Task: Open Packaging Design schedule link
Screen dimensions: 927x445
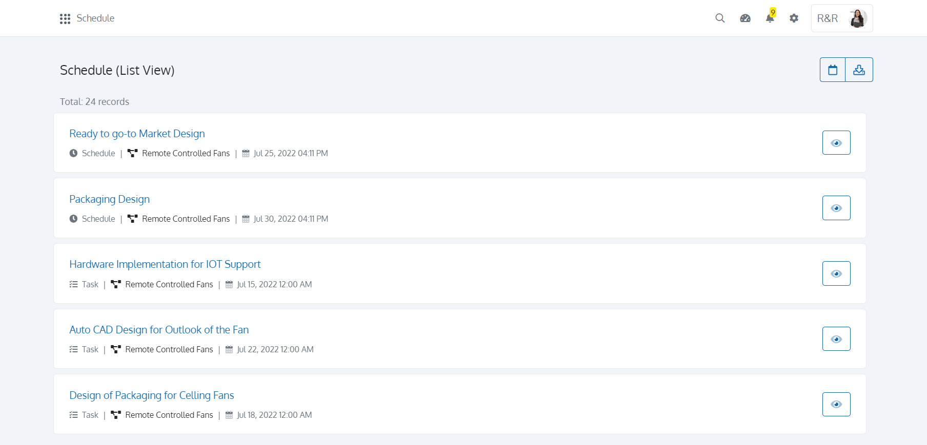Action: [109, 199]
